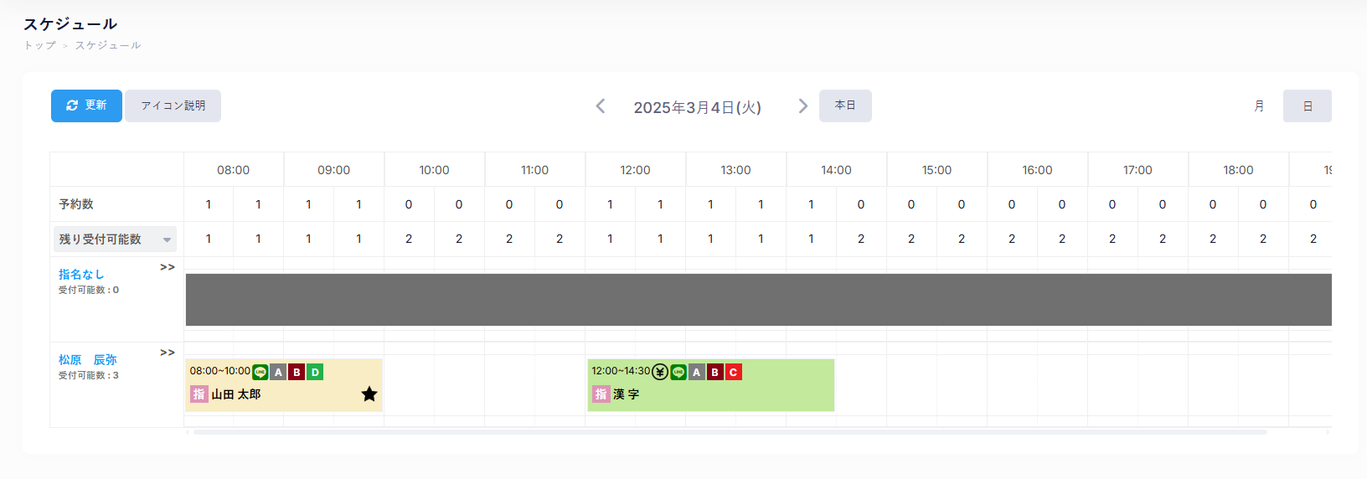Click the star icon on 山田 太郎 booking
Viewport: 1367px width, 479px height.
pyautogui.click(x=369, y=394)
